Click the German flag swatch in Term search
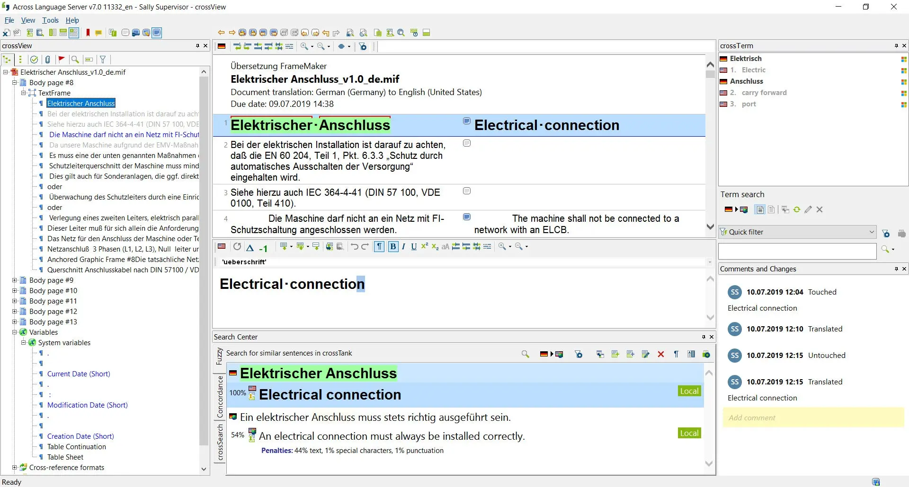 [728, 209]
